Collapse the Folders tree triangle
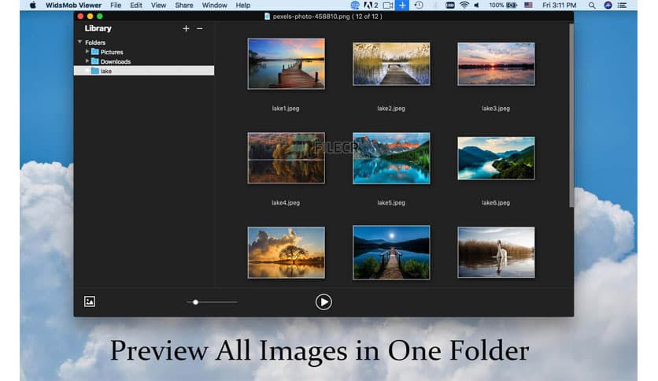Image resolution: width=658 pixels, height=381 pixels. pyautogui.click(x=79, y=42)
